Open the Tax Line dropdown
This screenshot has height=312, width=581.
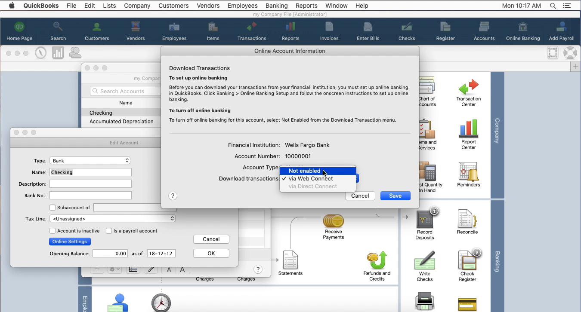(x=112, y=218)
